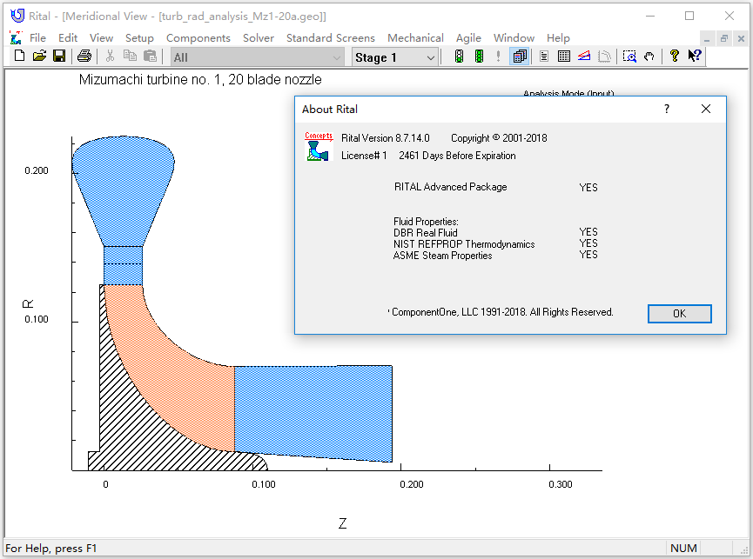Open a file with the folder icon
This screenshot has height=559, width=753.
tap(39, 57)
